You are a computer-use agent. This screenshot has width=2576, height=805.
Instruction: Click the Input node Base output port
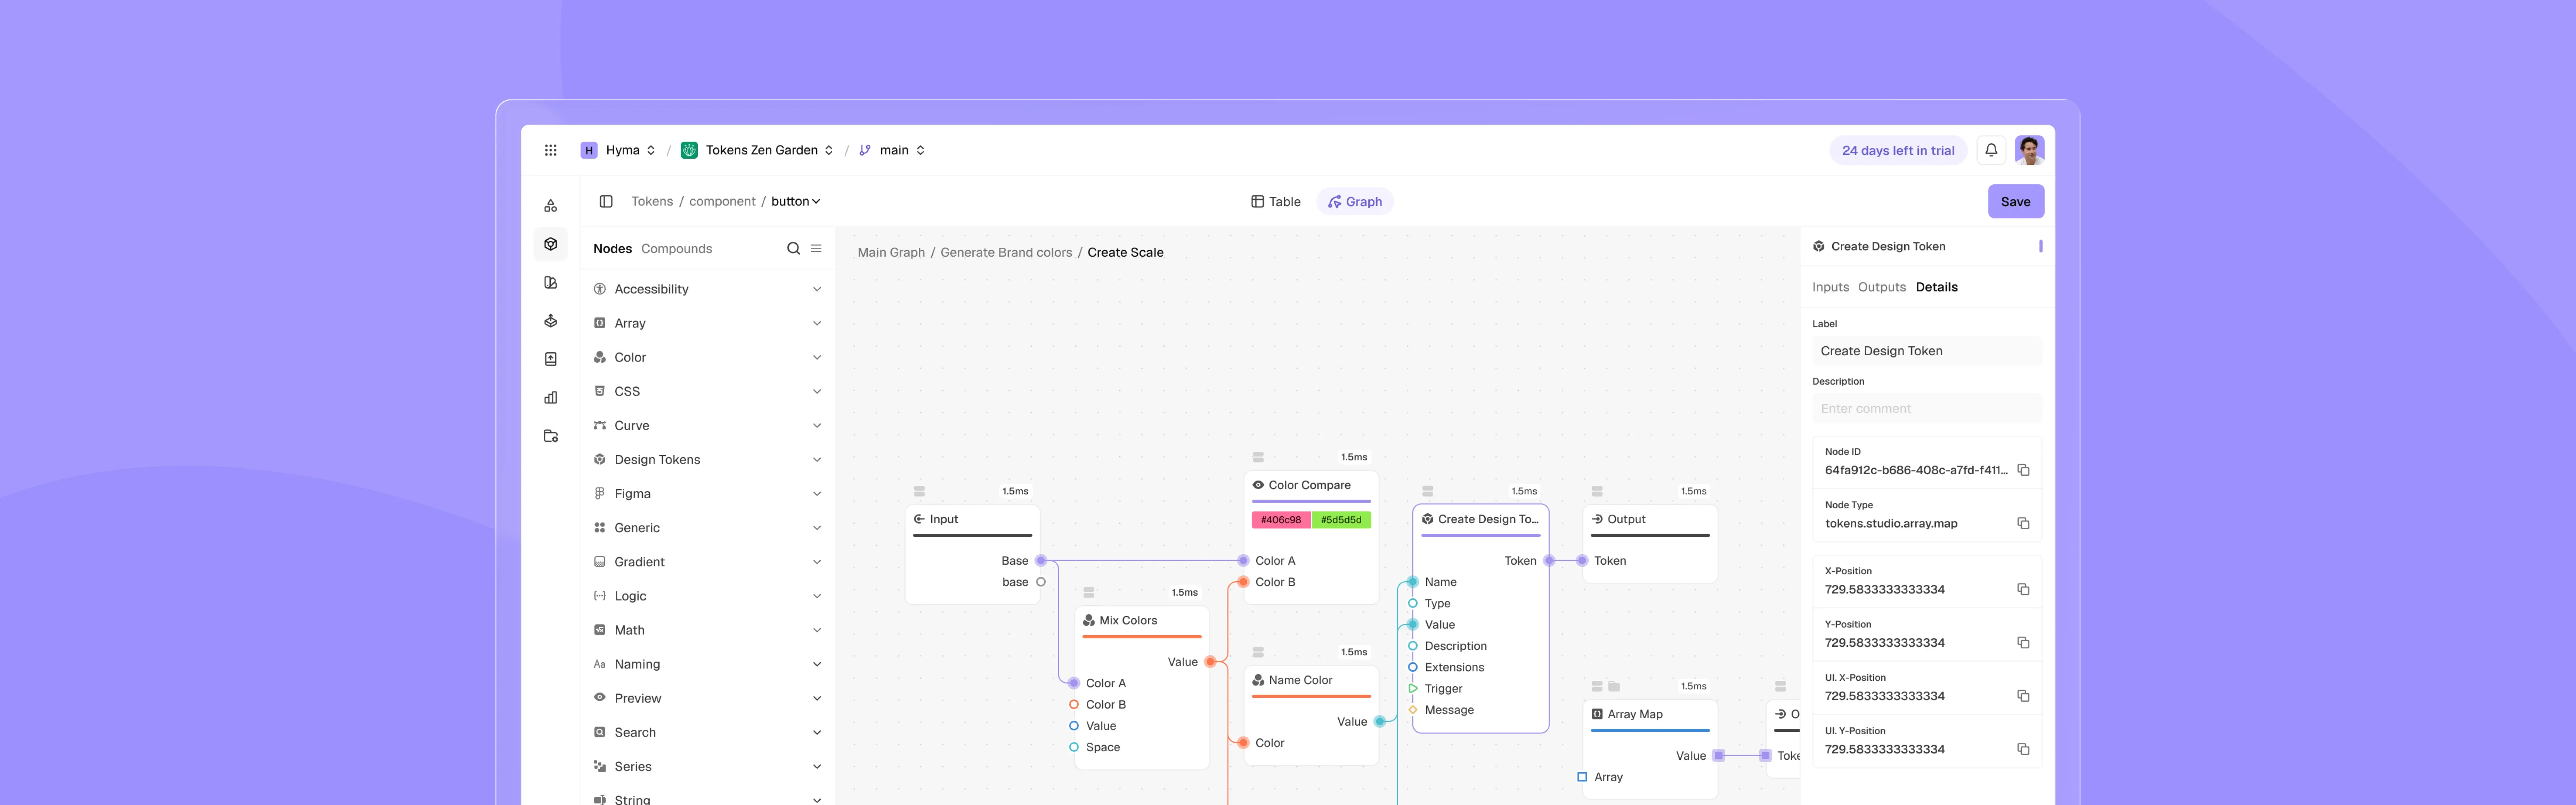(x=1041, y=561)
